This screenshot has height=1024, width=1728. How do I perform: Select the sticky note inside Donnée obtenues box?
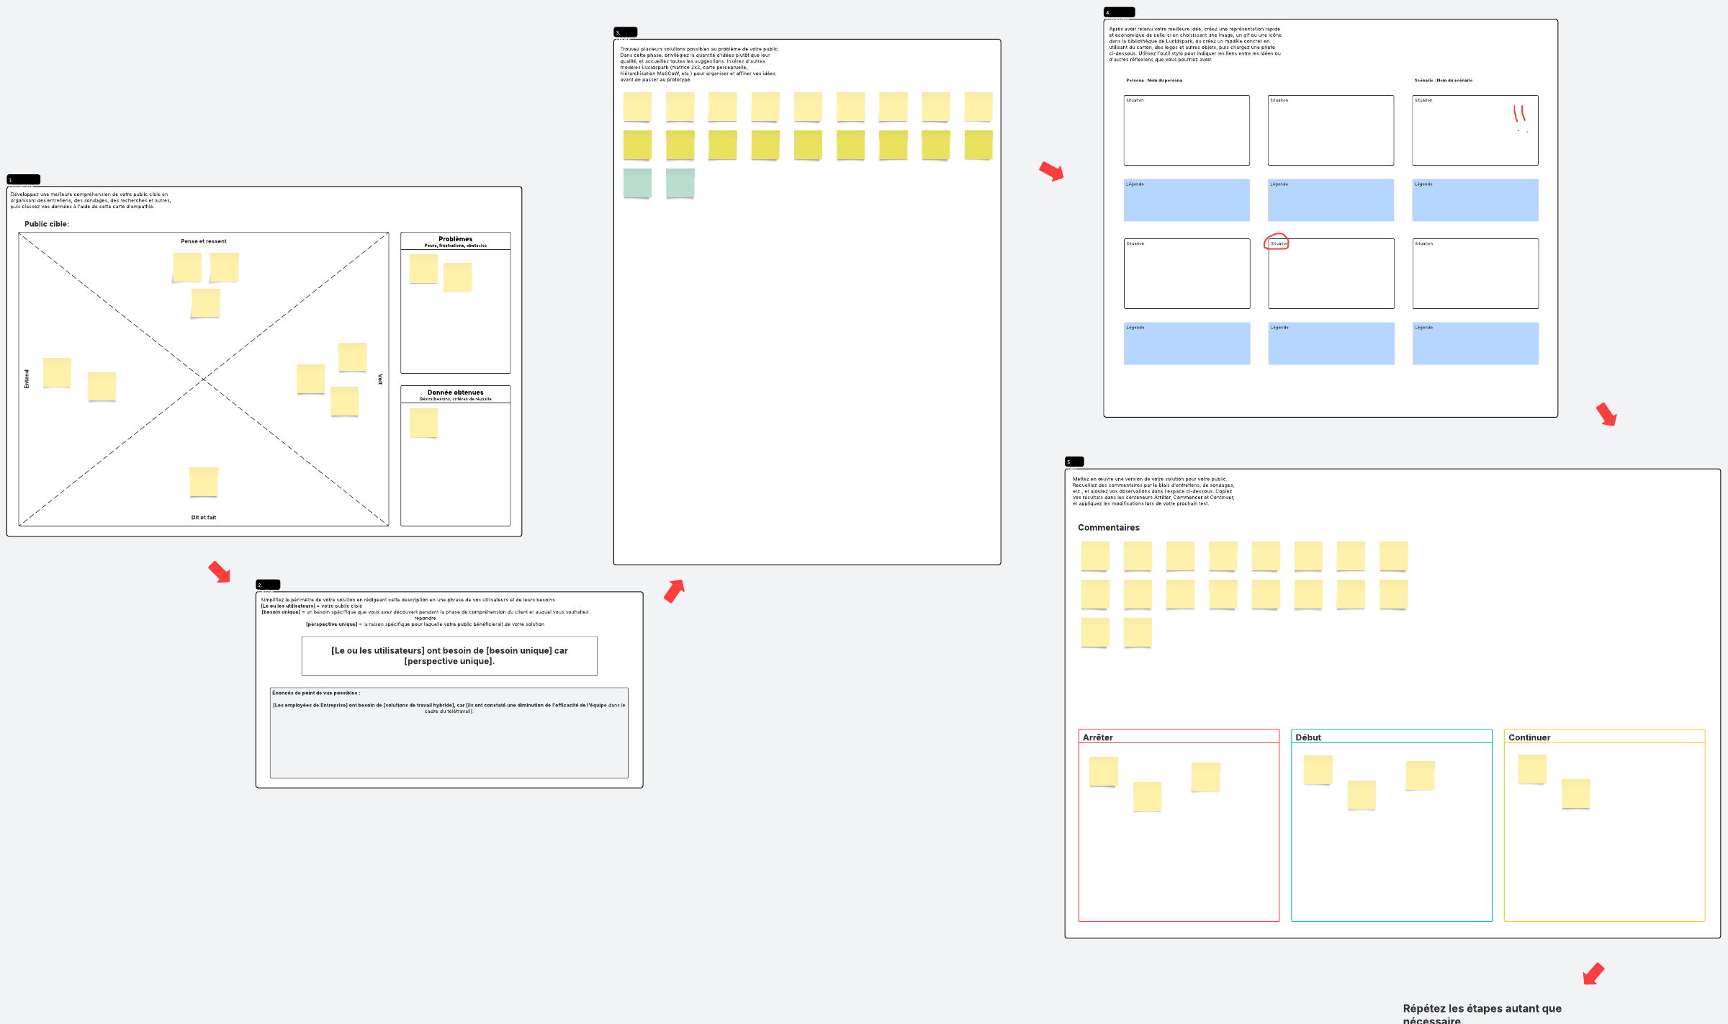(423, 423)
